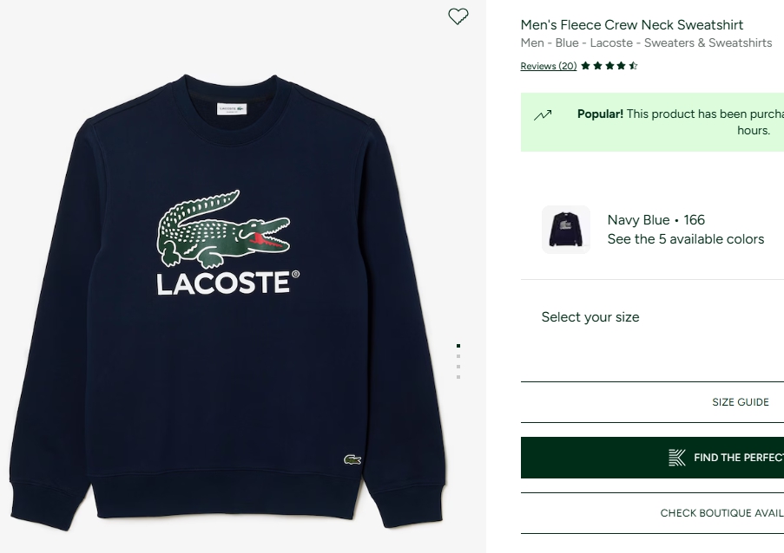Open the Reviews (20) link

coord(549,66)
